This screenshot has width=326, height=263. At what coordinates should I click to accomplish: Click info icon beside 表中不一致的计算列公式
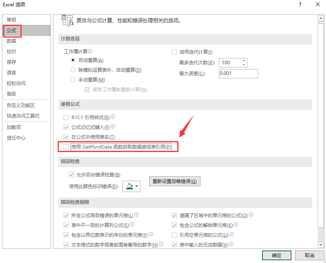click(132, 224)
